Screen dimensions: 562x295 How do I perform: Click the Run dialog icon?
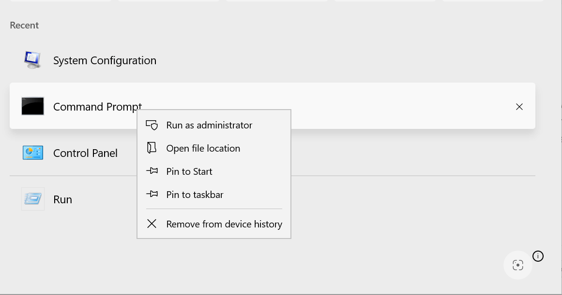[x=33, y=199]
